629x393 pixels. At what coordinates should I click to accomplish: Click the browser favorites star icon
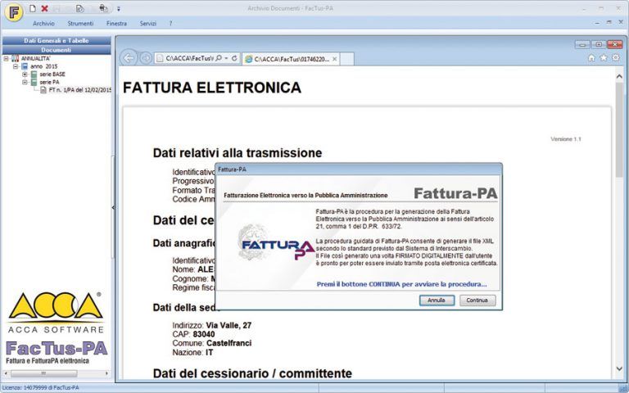point(604,58)
